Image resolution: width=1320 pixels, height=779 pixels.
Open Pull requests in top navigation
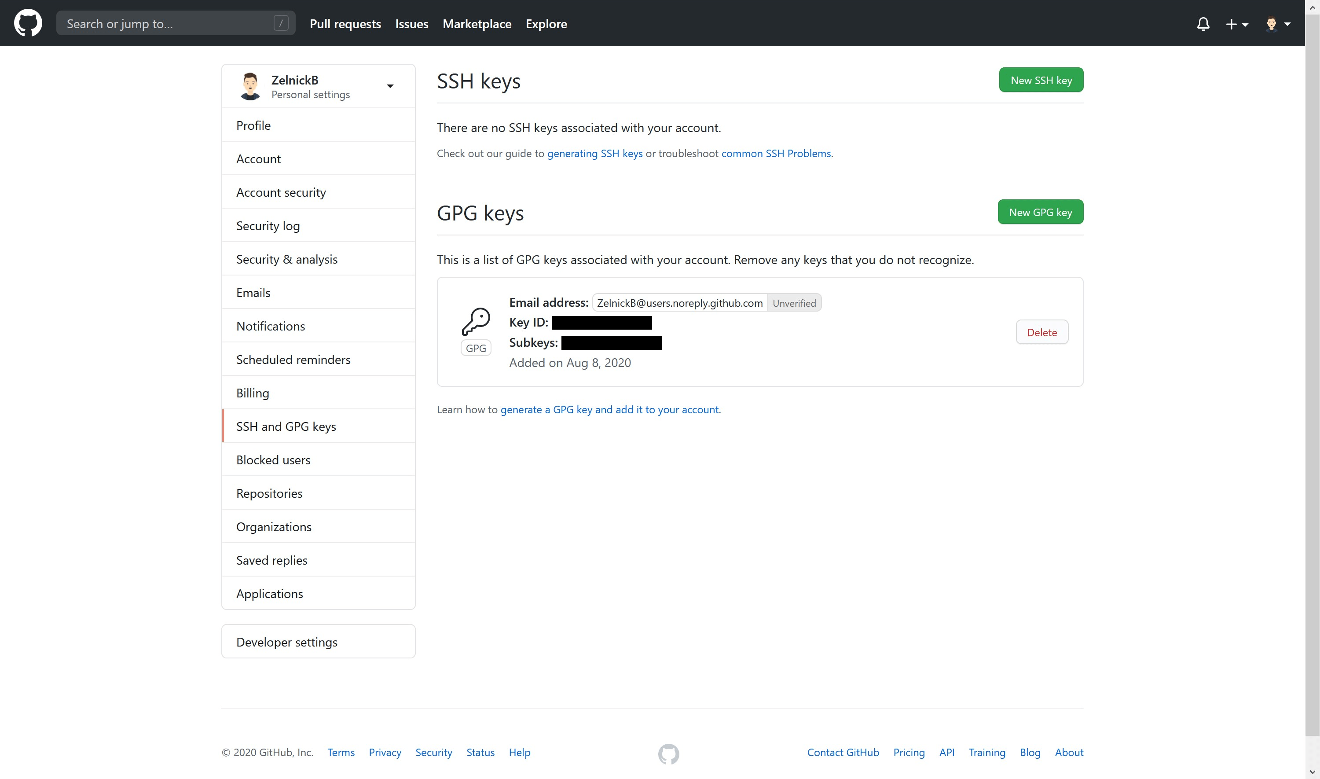coord(345,24)
